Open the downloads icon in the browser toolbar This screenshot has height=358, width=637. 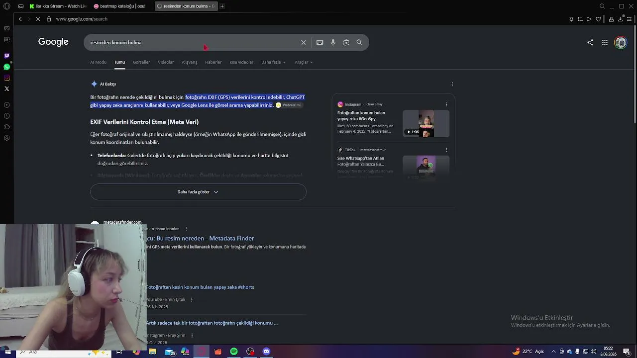pos(620,19)
